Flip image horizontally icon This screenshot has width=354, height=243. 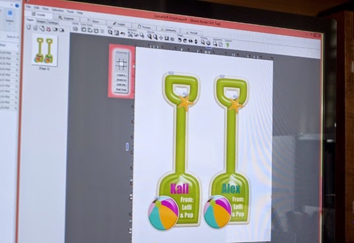(190, 41)
